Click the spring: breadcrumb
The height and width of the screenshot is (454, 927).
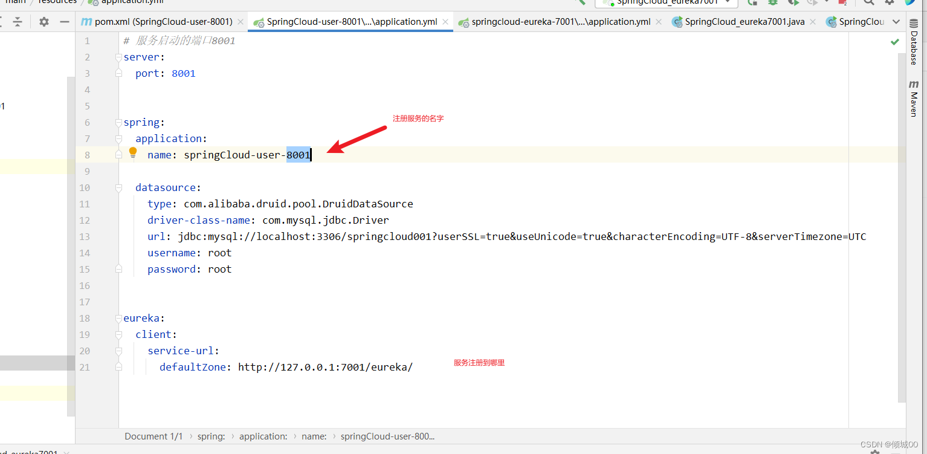pos(211,436)
